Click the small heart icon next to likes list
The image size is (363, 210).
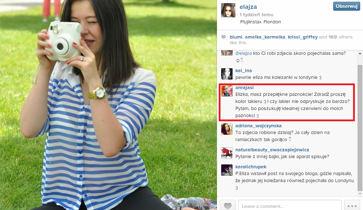(x=223, y=37)
